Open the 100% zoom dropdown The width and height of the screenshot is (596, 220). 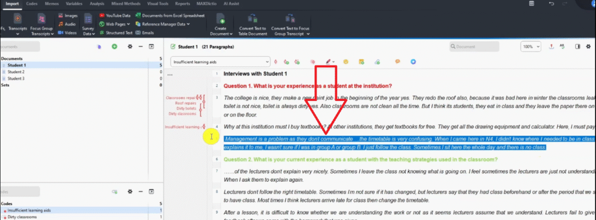pyautogui.click(x=531, y=46)
